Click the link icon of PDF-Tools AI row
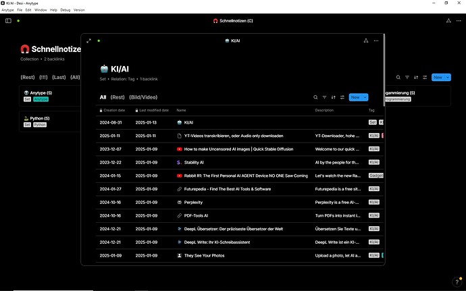The image size is (466, 291). point(179,215)
